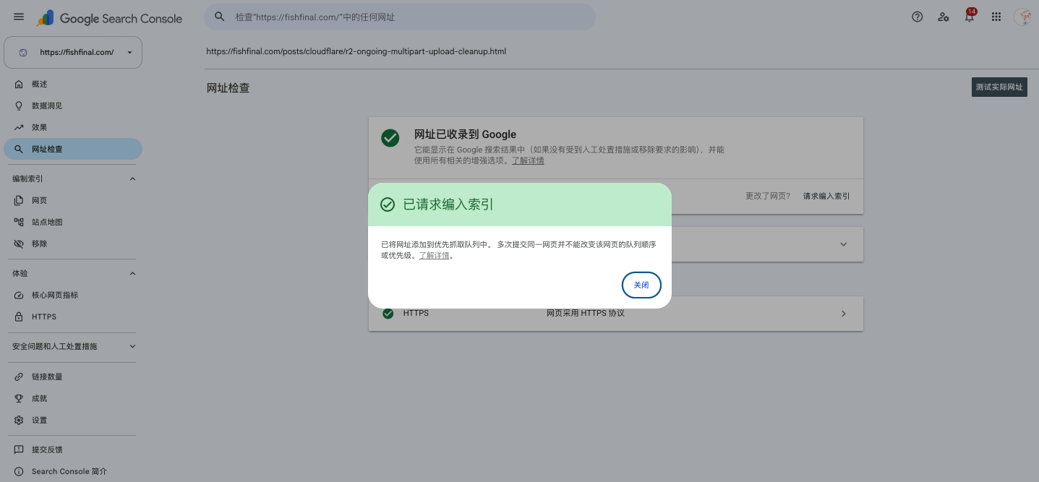Collapse the 编制索引 sidebar section

[x=132, y=178]
